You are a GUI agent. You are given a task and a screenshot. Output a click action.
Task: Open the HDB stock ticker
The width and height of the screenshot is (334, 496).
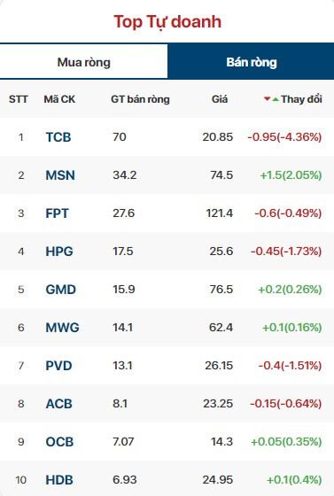click(59, 480)
